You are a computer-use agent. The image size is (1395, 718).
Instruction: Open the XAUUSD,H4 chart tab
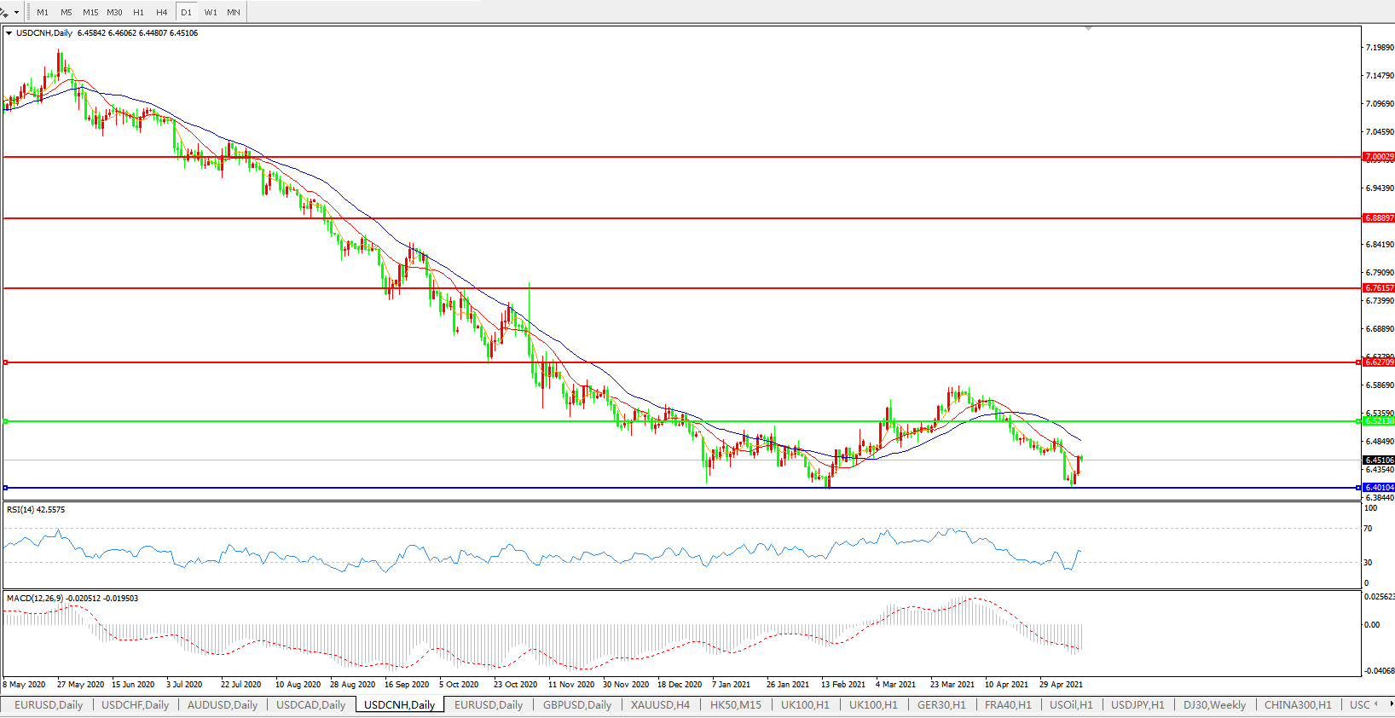coord(660,704)
